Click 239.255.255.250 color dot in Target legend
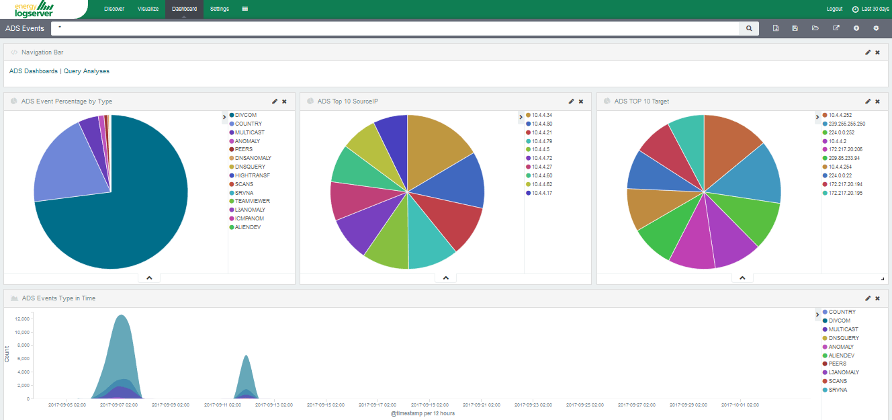The image size is (892, 420). [825, 124]
